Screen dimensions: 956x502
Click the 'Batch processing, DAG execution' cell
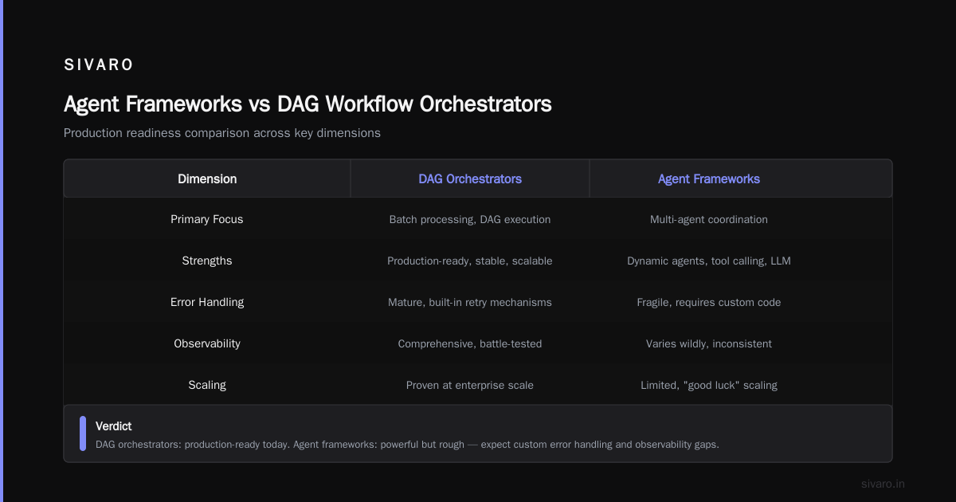pyautogui.click(x=470, y=219)
